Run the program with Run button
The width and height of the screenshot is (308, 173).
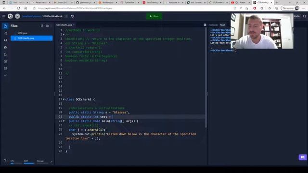tap(154, 16)
